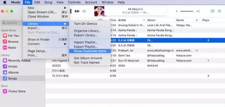Sort by the Time column header
The width and height of the screenshot is (225, 107).
pyautogui.click(x=113, y=20)
